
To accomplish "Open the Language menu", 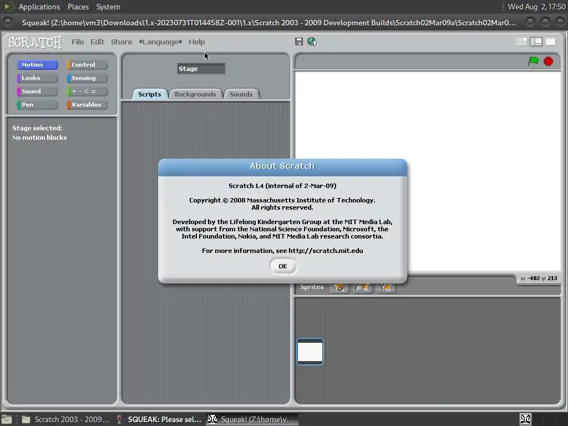I will [x=160, y=42].
